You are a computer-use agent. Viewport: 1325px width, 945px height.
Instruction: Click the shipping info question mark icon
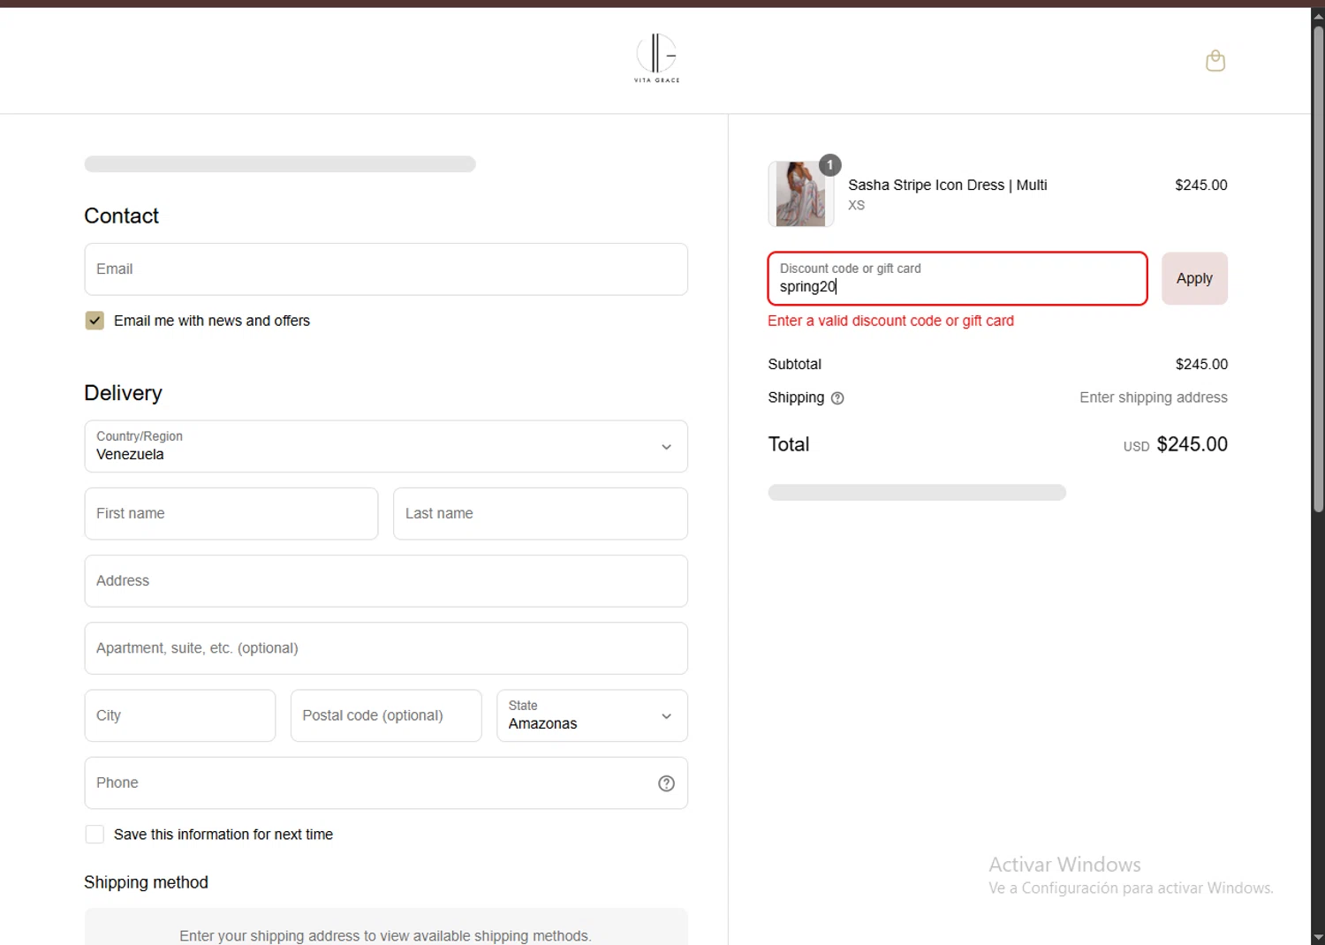tap(837, 398)
